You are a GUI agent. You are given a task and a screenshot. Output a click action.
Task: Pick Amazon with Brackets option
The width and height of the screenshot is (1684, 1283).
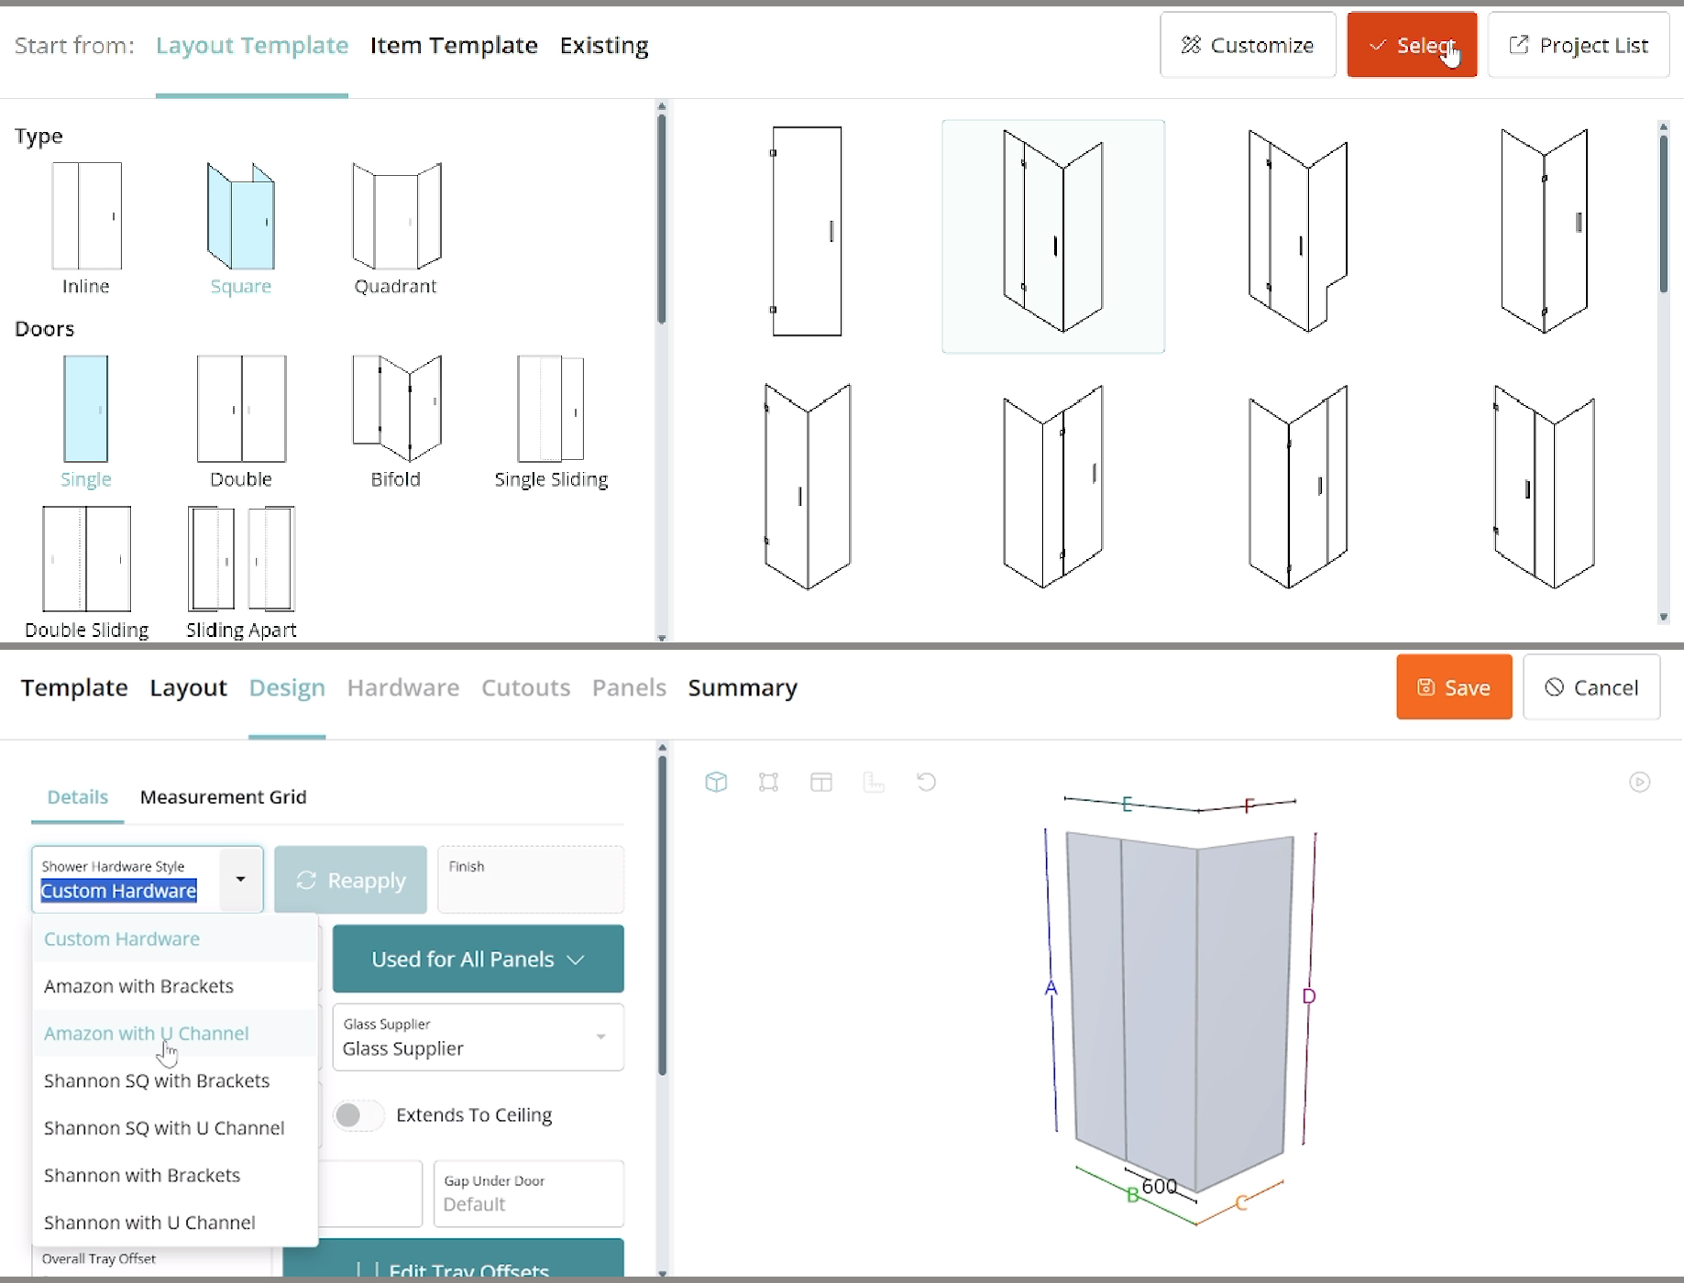175,986
